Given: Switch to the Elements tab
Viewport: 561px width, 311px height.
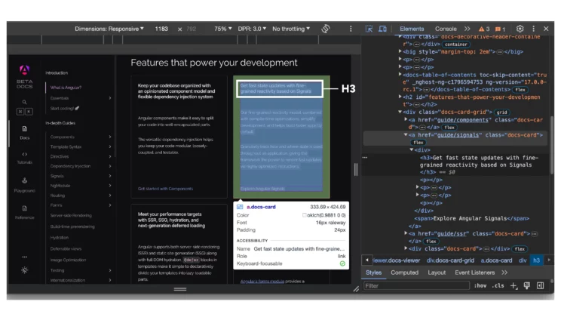Looking at the screenshot, I should (x=412, y=29).
